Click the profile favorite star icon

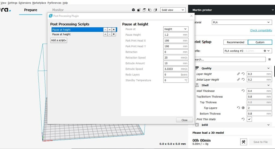(x=265, y=51)
